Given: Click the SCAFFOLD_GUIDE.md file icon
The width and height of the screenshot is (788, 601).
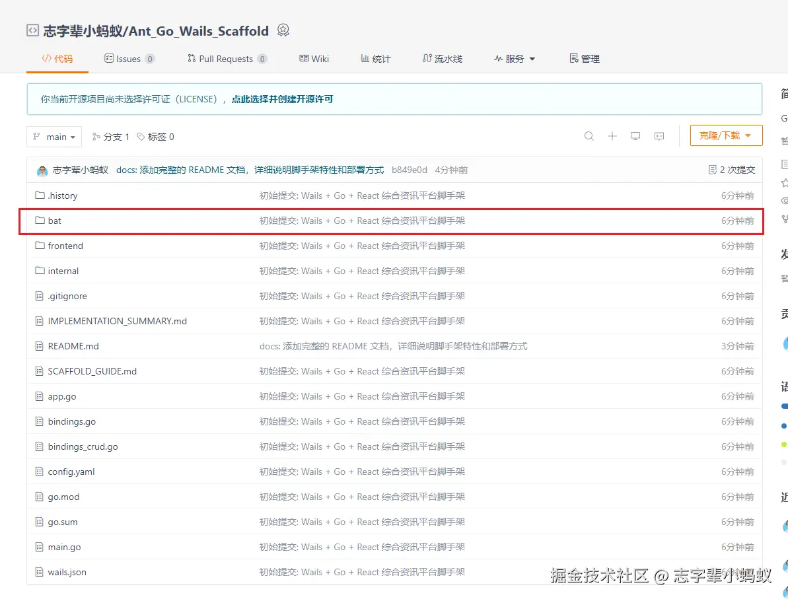Looking at the screenshot, I should 39,371.
